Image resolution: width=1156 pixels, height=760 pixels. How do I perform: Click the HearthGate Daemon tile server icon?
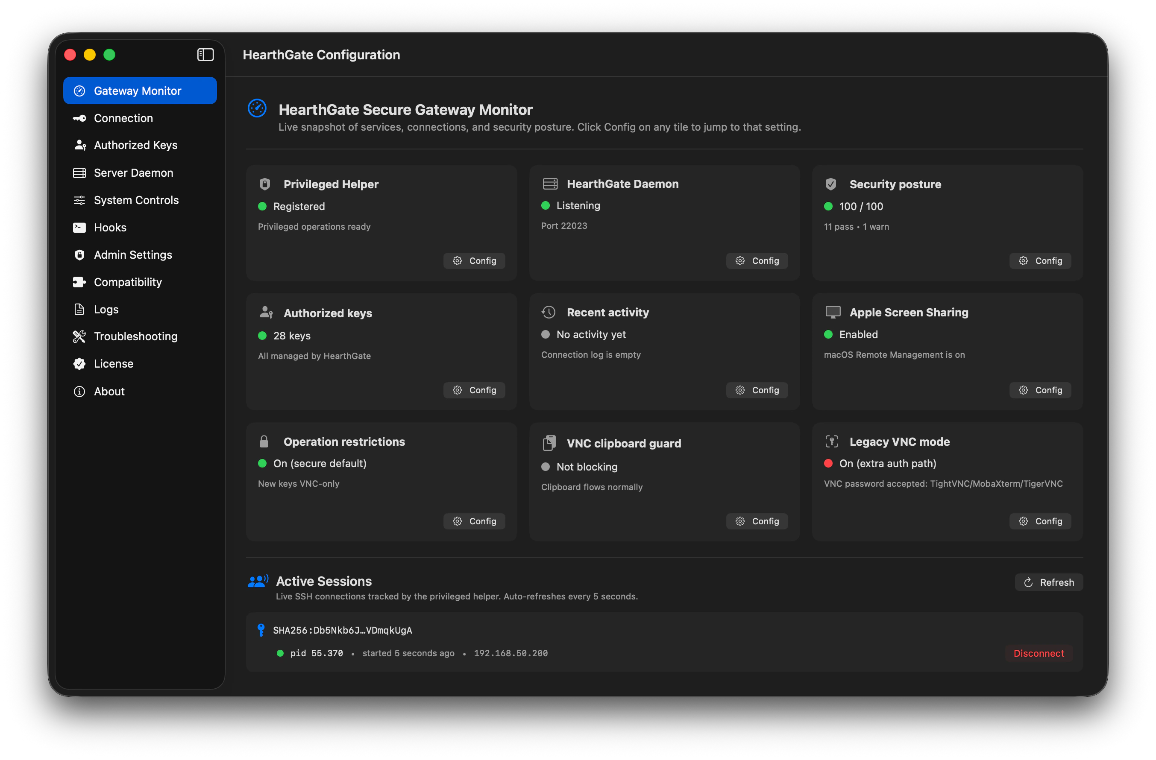[x=550, y=184]
